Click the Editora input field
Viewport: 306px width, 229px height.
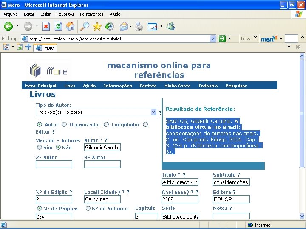[231, 199]
